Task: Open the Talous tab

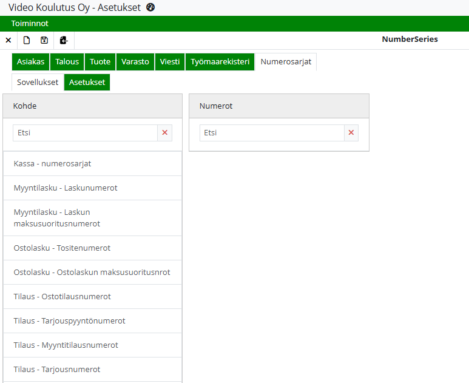Action: [67, 62]
